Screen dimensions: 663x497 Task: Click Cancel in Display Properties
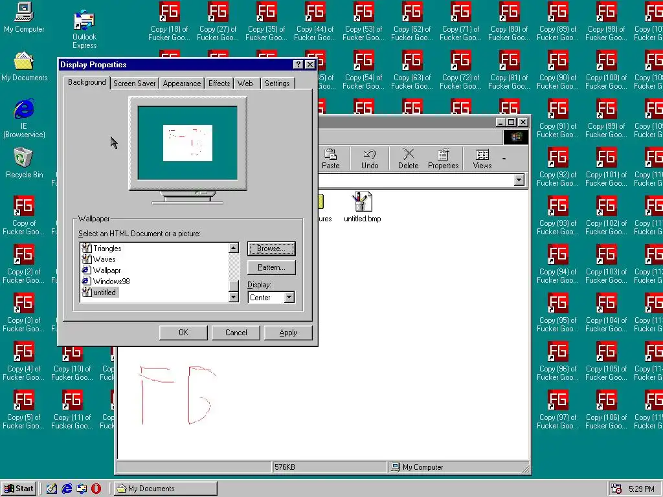(x=236, y=333)
